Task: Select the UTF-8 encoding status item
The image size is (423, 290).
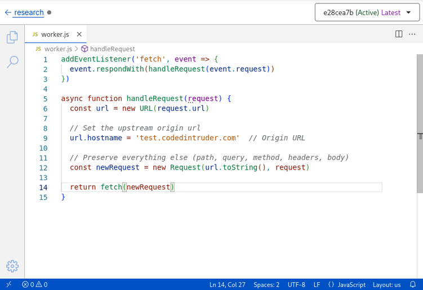Action: point(296,284)
